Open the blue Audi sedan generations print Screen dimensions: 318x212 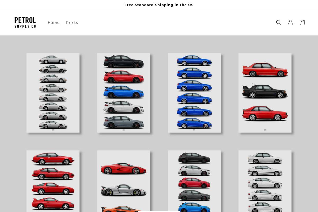click(x=194, y=93)
